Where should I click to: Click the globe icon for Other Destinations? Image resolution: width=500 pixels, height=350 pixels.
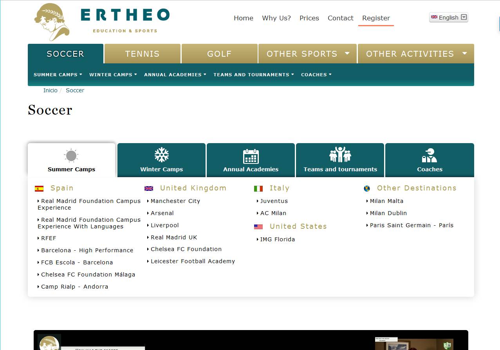367,188
